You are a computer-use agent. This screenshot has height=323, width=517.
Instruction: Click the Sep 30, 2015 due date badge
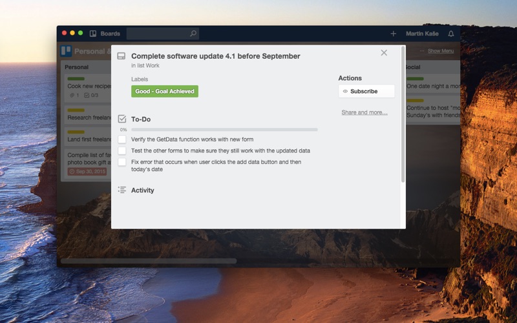pos(87,171)
